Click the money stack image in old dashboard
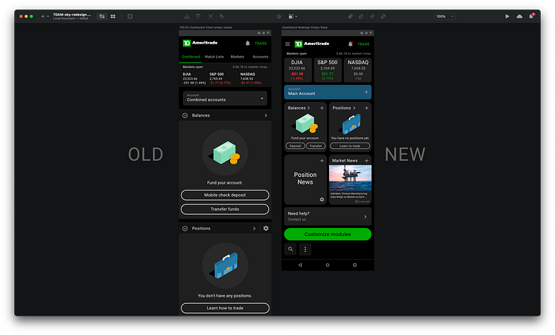 [225, 153]
